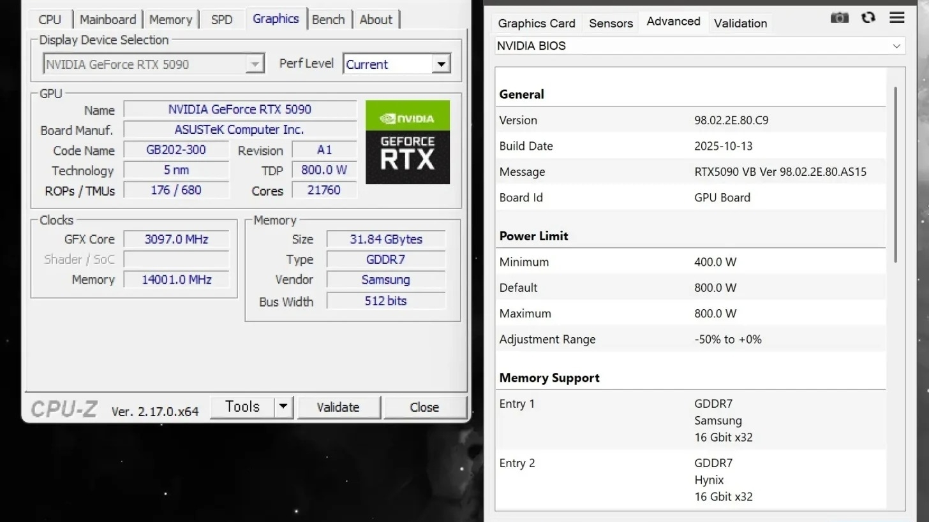
Task: Click the Board Manuf. ASUSTeK field
Action: click(240, 129)
